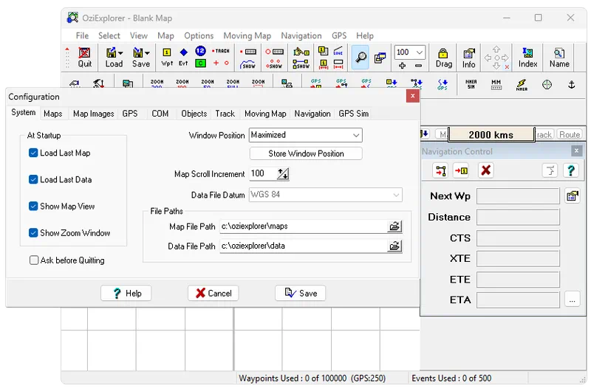Open the zoom percentage 100 dropdown

419,52
